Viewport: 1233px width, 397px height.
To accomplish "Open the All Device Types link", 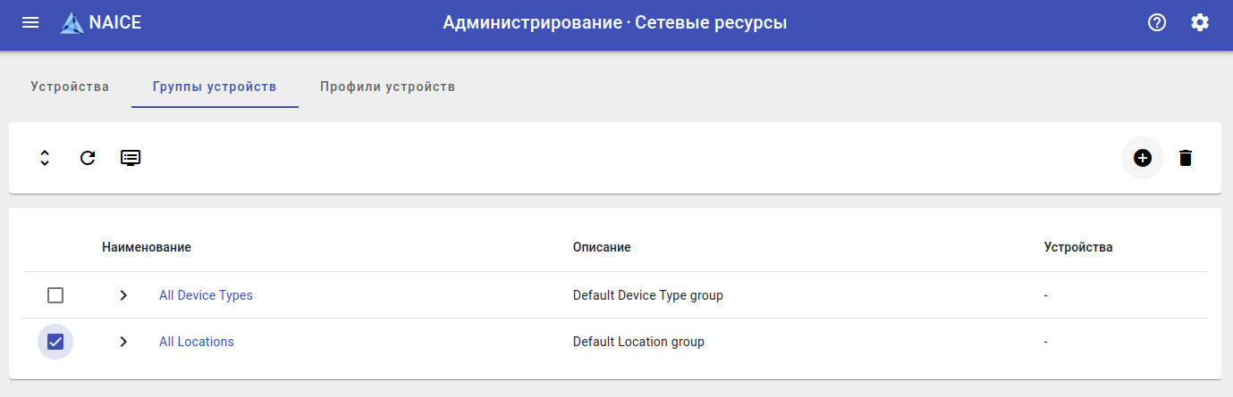I will pos(206,295).
